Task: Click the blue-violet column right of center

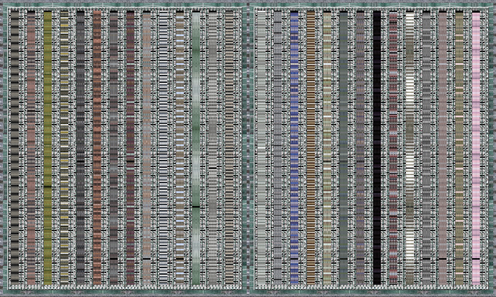Action: [x=293, y=149]
